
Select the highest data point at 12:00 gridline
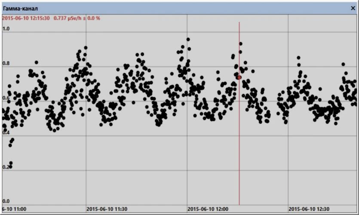click(188, 40)
